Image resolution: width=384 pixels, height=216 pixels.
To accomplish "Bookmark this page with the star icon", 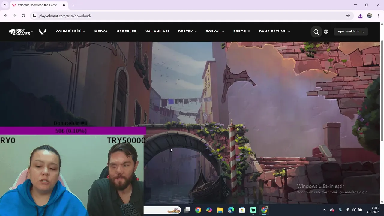I will 348,16.
